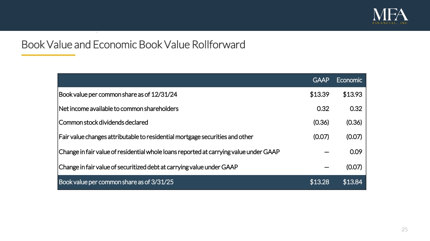
Task: Click the yellow accent line under title
Action: click(x=48, y=55)
